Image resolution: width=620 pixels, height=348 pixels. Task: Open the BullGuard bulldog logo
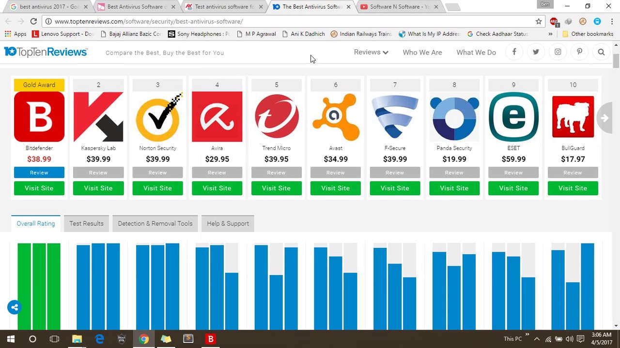tap(573, 116)
